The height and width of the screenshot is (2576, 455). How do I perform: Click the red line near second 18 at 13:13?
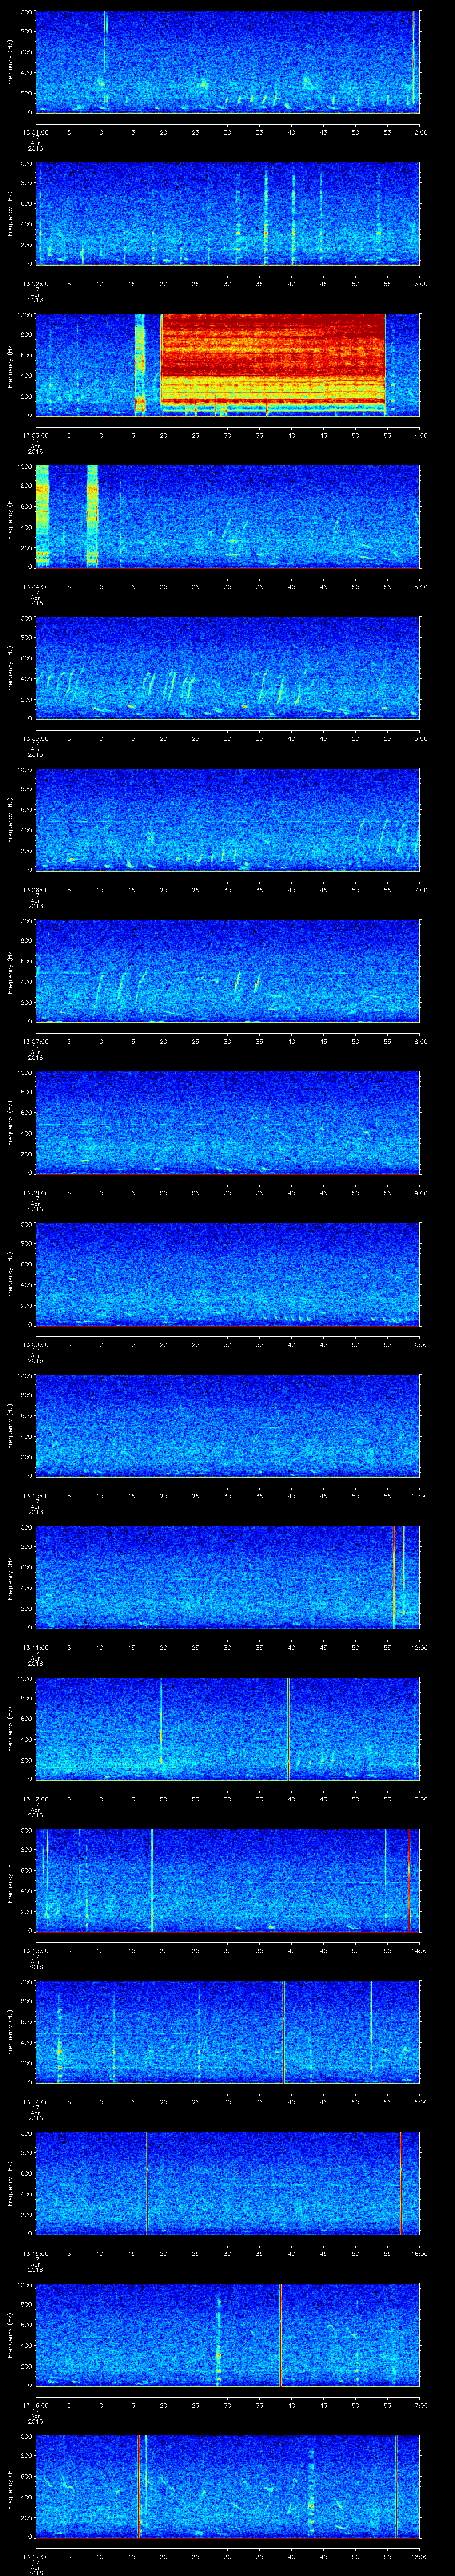[152, 1880]
